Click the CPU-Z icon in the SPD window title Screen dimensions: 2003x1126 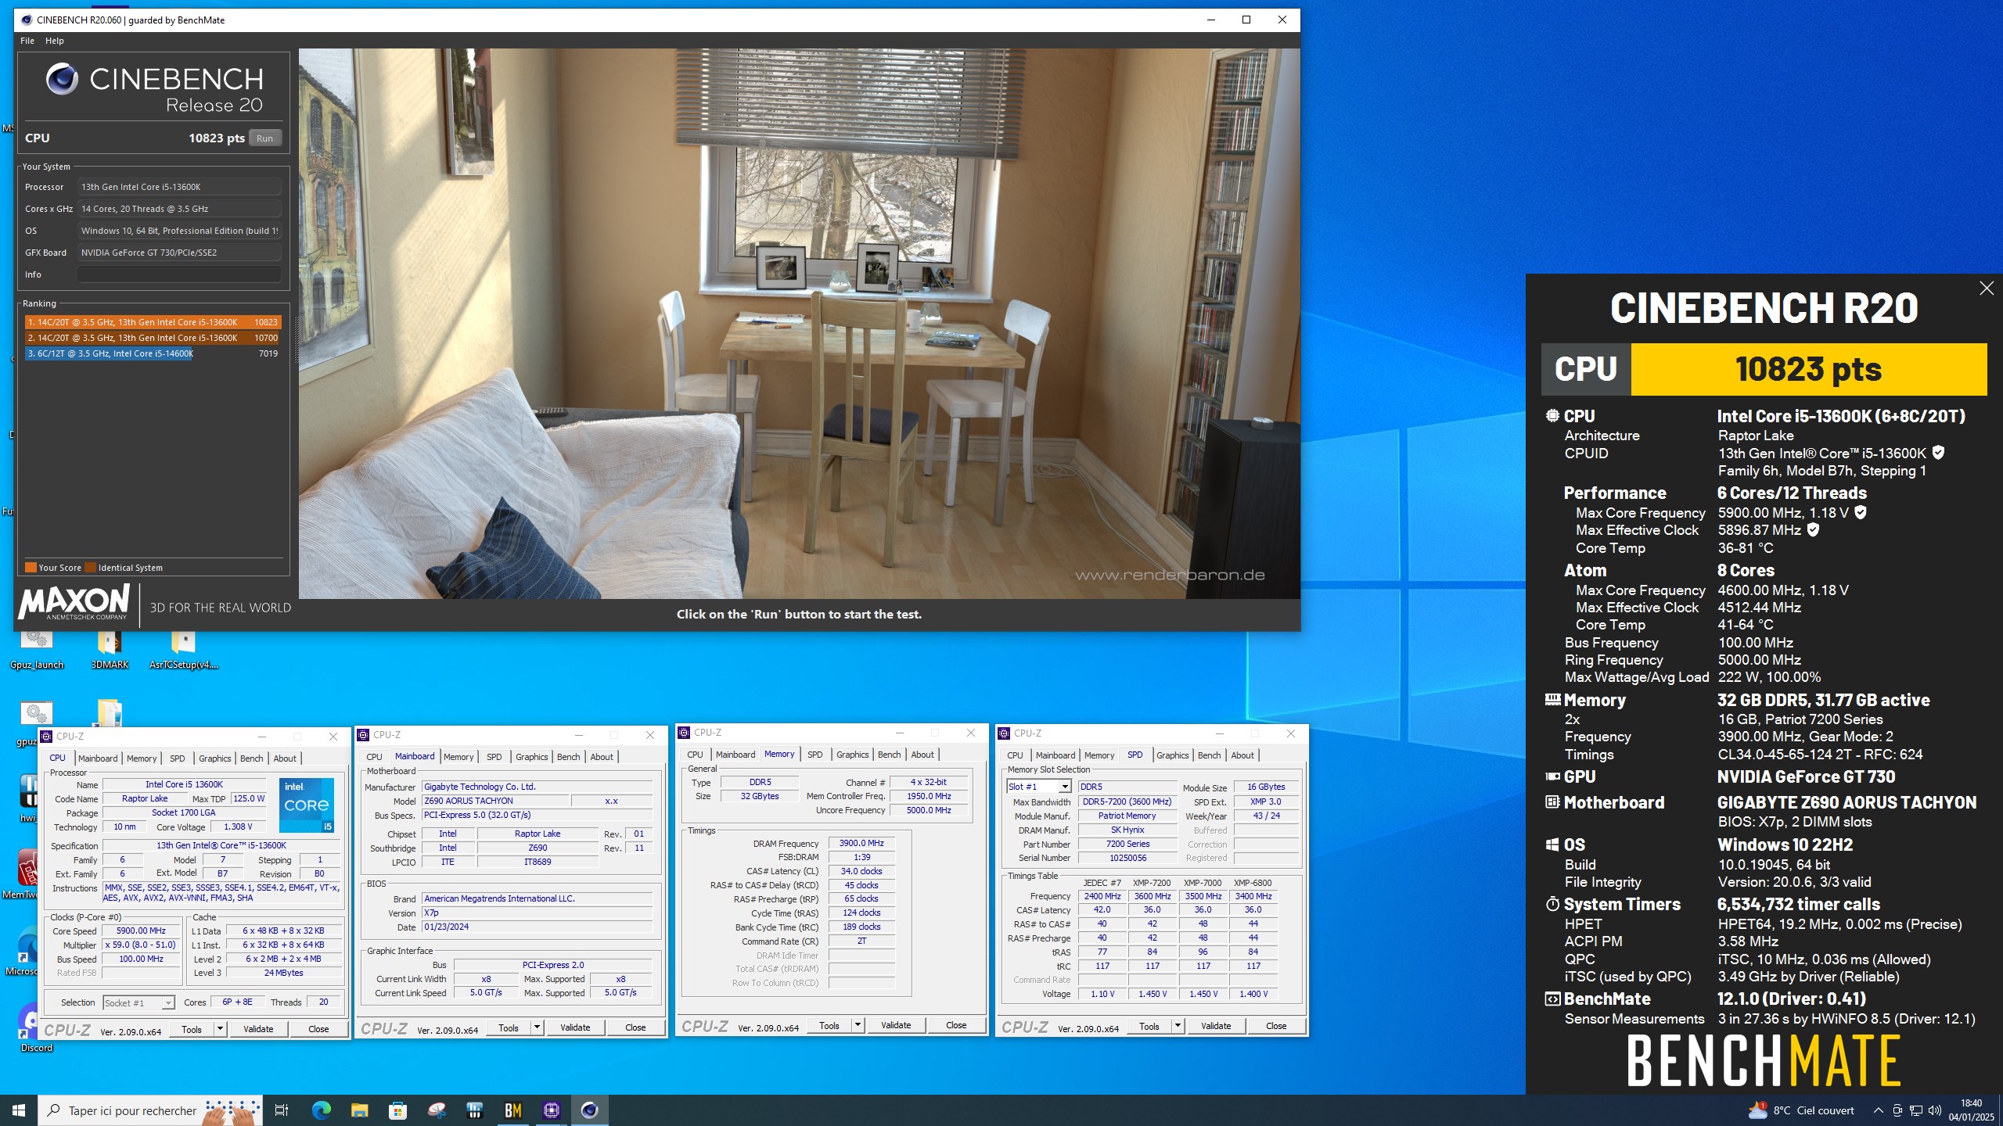(x=1004, y=733)
